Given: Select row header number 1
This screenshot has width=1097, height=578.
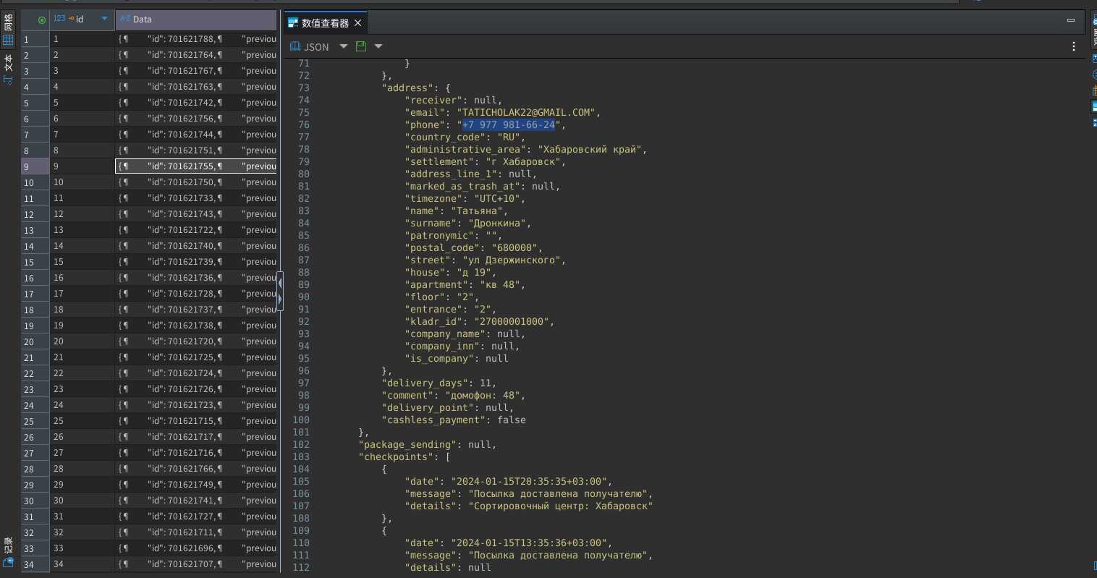Looking at the screenshot, I should (x=35, y=39).
